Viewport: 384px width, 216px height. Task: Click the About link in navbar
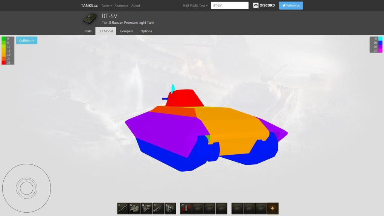[x=136, y=6]
